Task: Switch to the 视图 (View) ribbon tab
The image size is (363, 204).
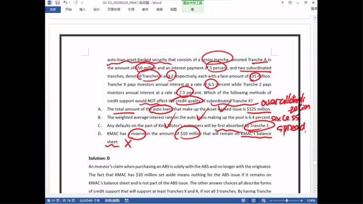Action: click(174, 9)
